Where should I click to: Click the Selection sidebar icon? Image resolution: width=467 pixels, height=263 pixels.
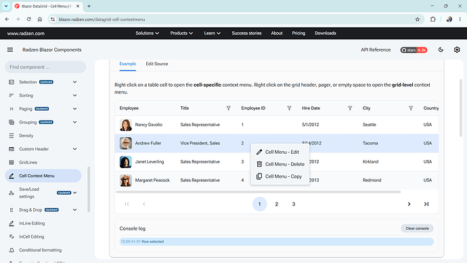(12, 82)
